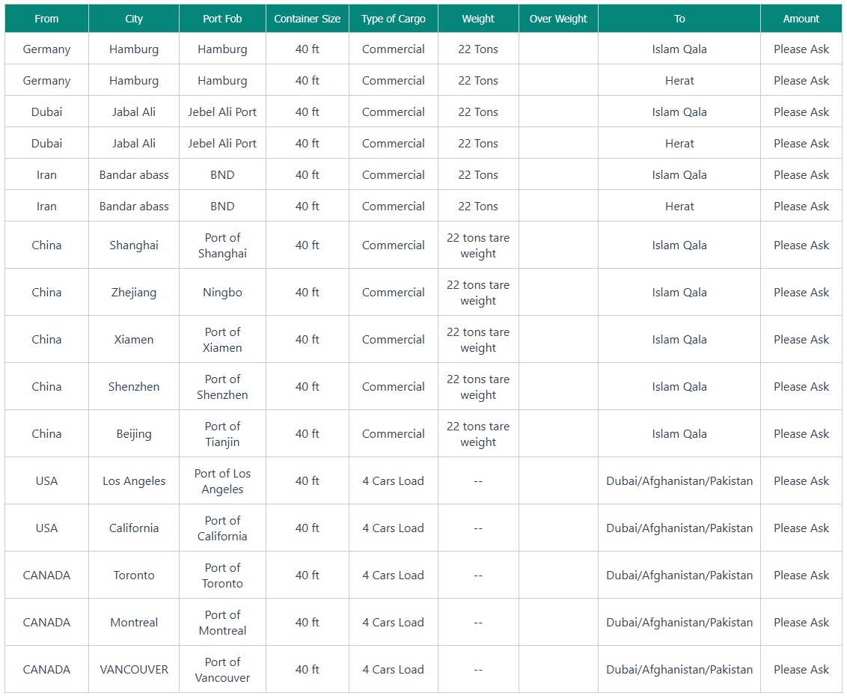The width and height of the screenshot is (847, 696).
Task: Select "Please Ask" in the VANCOUVER row
Action: (x=801, y=670)
